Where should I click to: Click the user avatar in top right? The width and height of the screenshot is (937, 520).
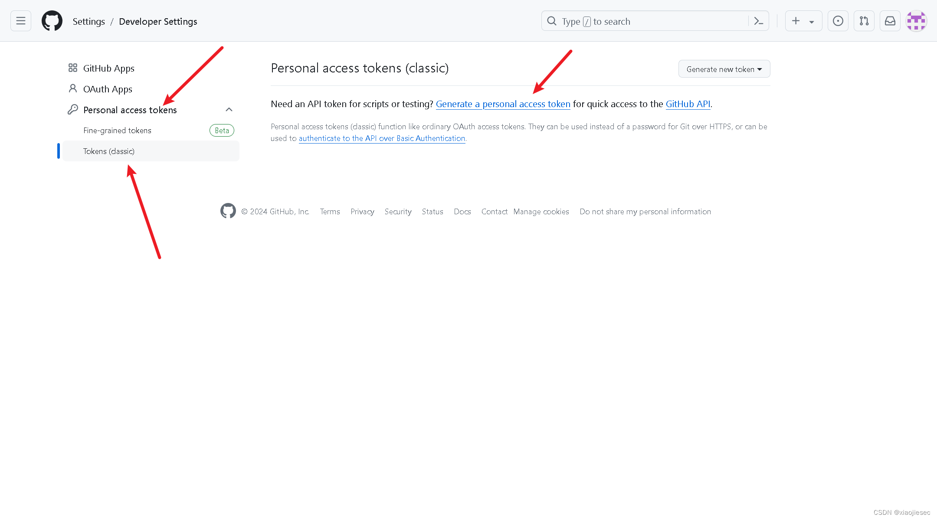click(916, 21)
